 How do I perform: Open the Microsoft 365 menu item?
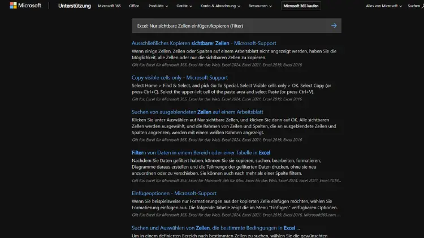point(109,6)
